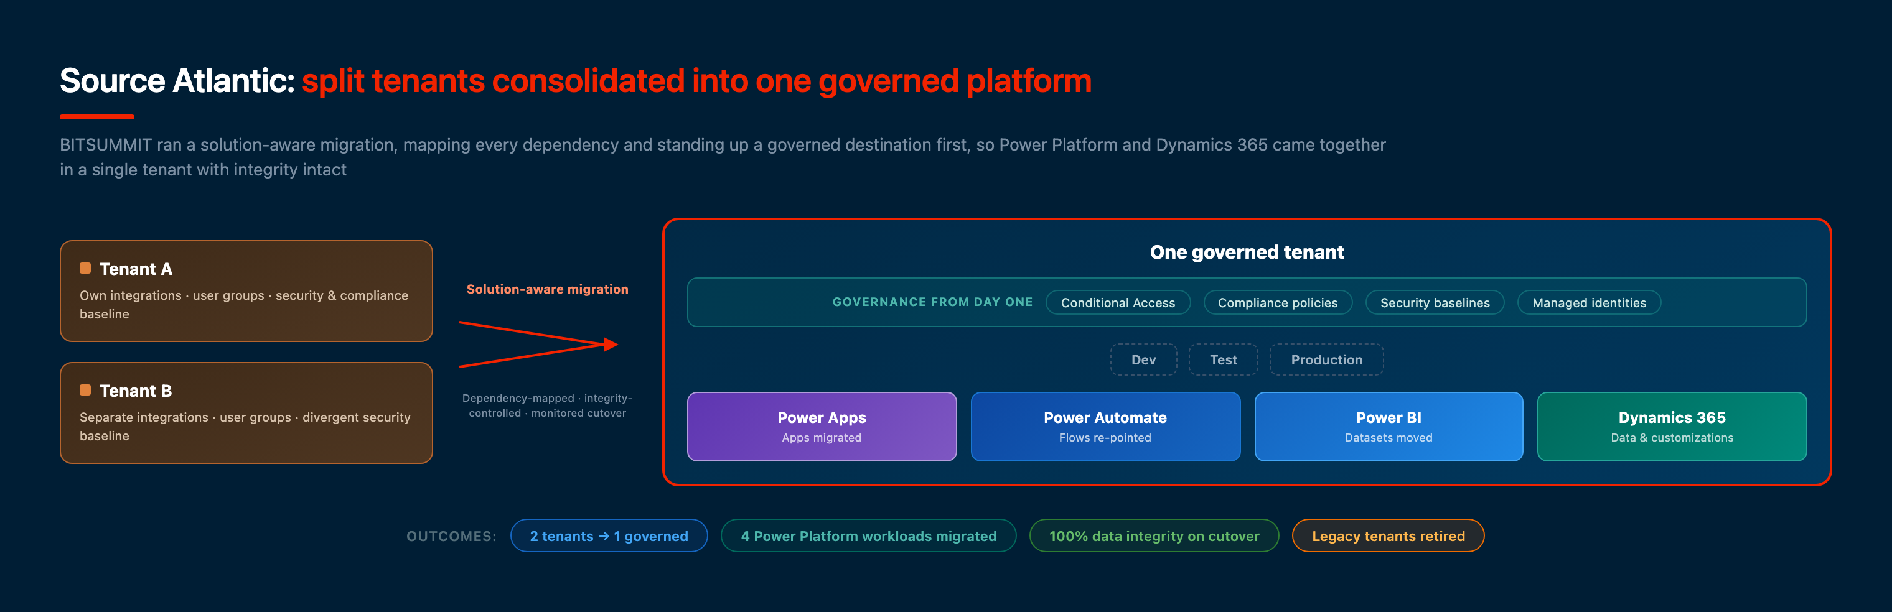Click 'Datasets moved' subtitle text
This screenshot has width=1892, height=612.
(x=1388, y=437)
